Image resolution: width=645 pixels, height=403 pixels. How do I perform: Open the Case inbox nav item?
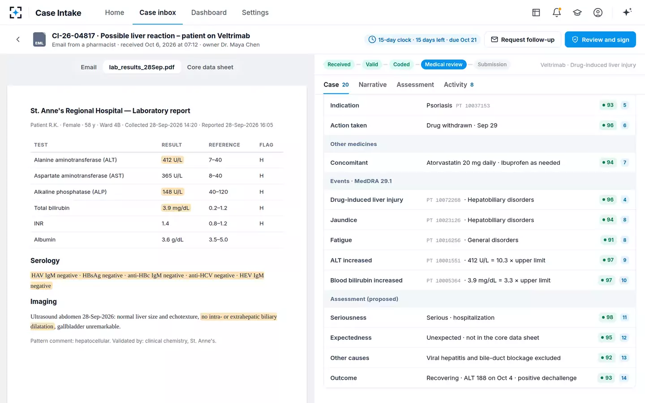pos(158,13)
